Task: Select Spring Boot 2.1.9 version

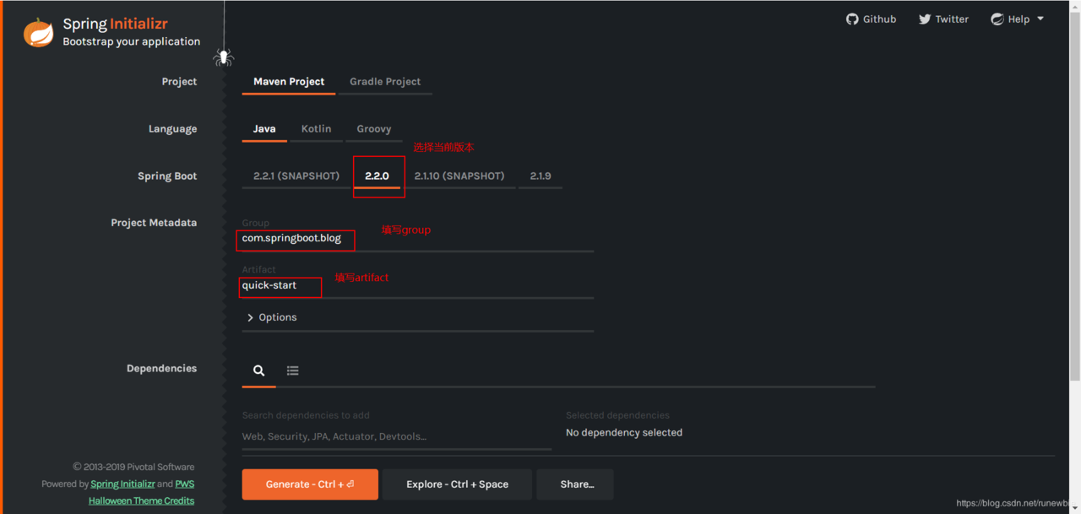Action: 540,176
